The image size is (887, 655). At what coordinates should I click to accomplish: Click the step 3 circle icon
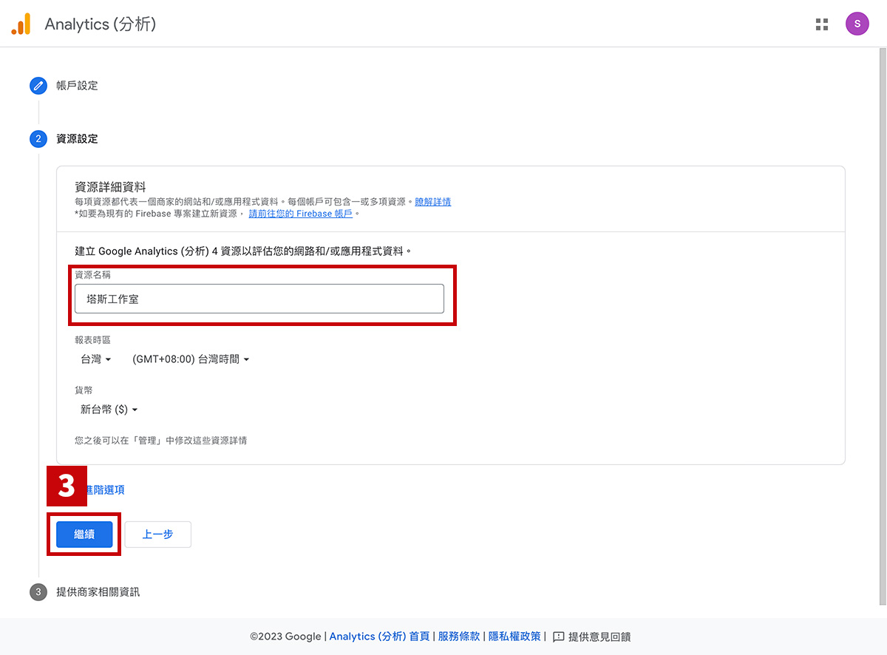point(38,592)
